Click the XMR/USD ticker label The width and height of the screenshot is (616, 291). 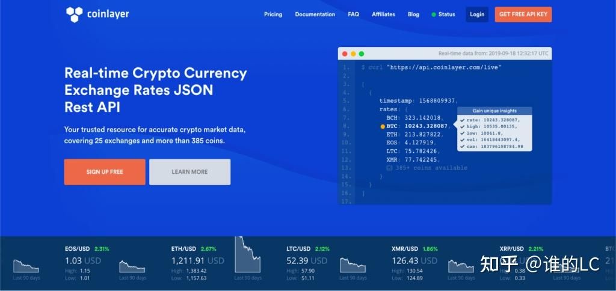tap(405, 249)
